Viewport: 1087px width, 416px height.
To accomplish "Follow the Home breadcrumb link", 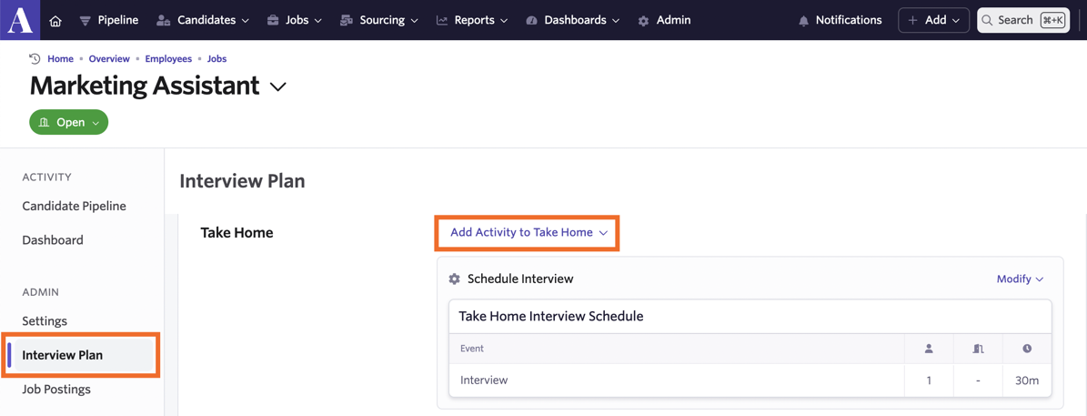I will tap(60, 59).
